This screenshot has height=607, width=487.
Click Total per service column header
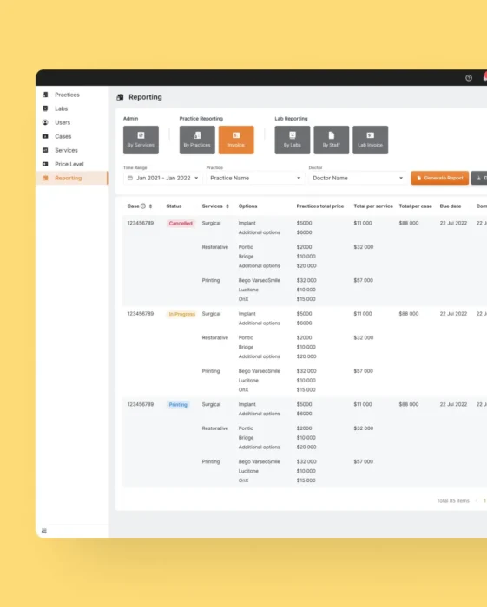click(373, 206)
